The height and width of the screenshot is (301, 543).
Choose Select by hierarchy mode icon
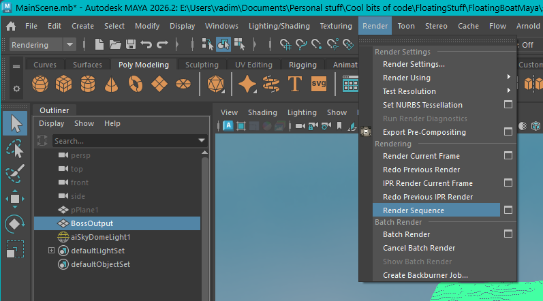coord(207,45)
